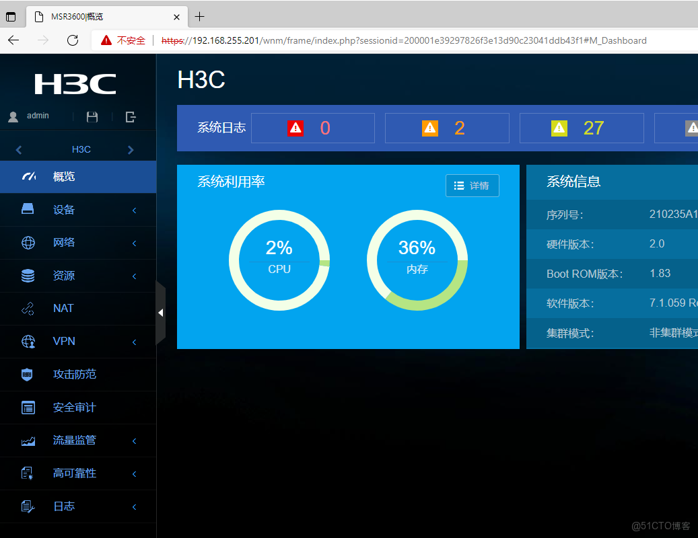
Task: Click the red alert count showing 0
Action: point(313,128)
